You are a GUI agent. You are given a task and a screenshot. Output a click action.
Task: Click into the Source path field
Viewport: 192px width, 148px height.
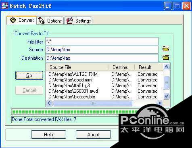pyautogui.click(x=102, y=50)
